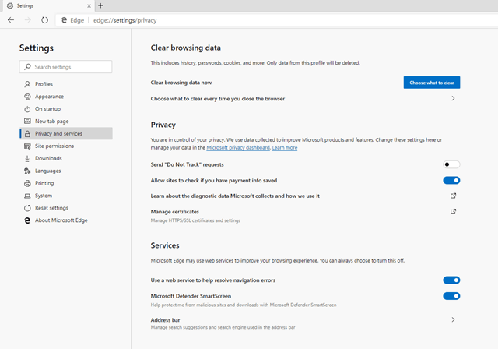
Task: Select Languages in settings sidebar
Action: 47,171
